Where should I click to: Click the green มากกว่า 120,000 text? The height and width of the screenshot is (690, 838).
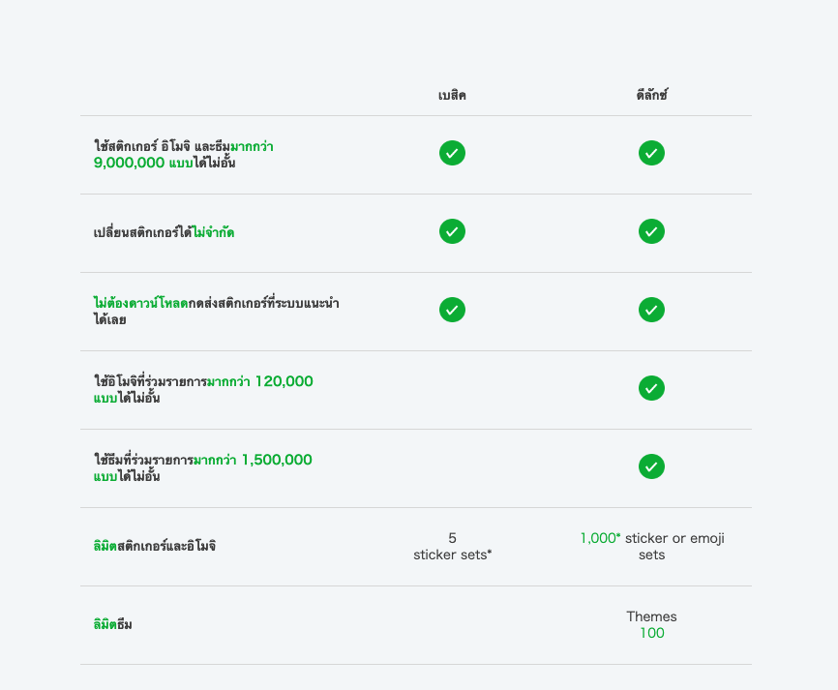click(259, 382)
